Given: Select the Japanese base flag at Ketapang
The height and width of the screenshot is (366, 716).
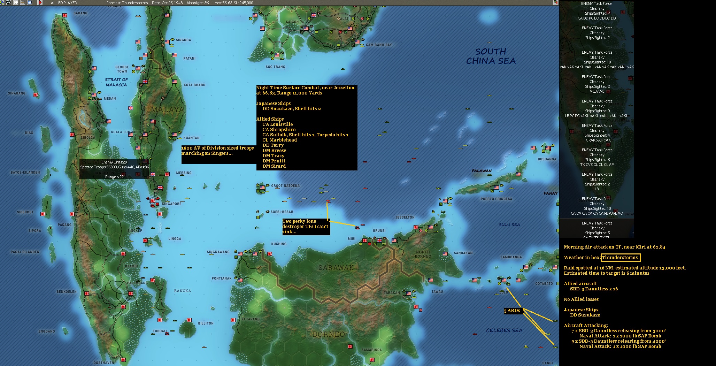Looking at the screenshot, I should coord(233,320).
